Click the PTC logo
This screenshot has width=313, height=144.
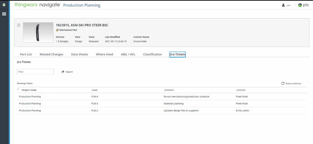point(303,5)
